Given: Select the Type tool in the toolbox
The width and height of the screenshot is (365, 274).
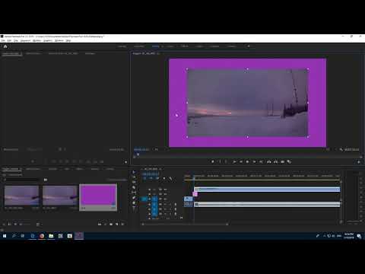Looking at the screenshot, I should click(x=134, y=209).
